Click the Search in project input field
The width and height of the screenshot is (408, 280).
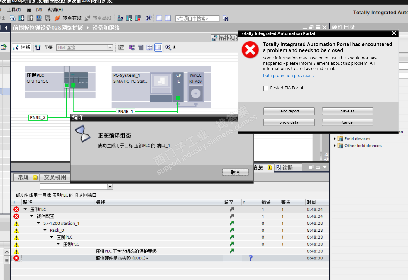197,18
